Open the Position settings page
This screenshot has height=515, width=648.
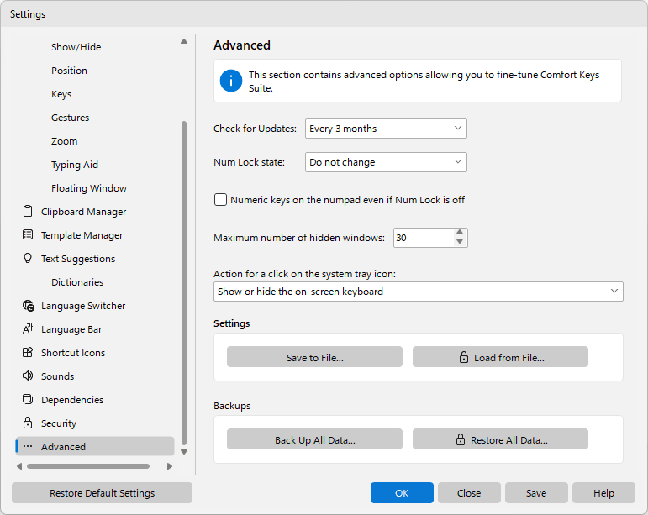pos(69,71)
